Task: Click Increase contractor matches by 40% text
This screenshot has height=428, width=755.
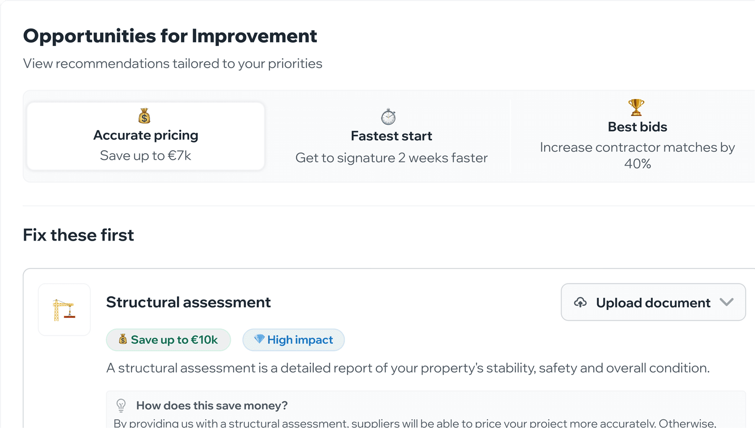Action: 637,155
